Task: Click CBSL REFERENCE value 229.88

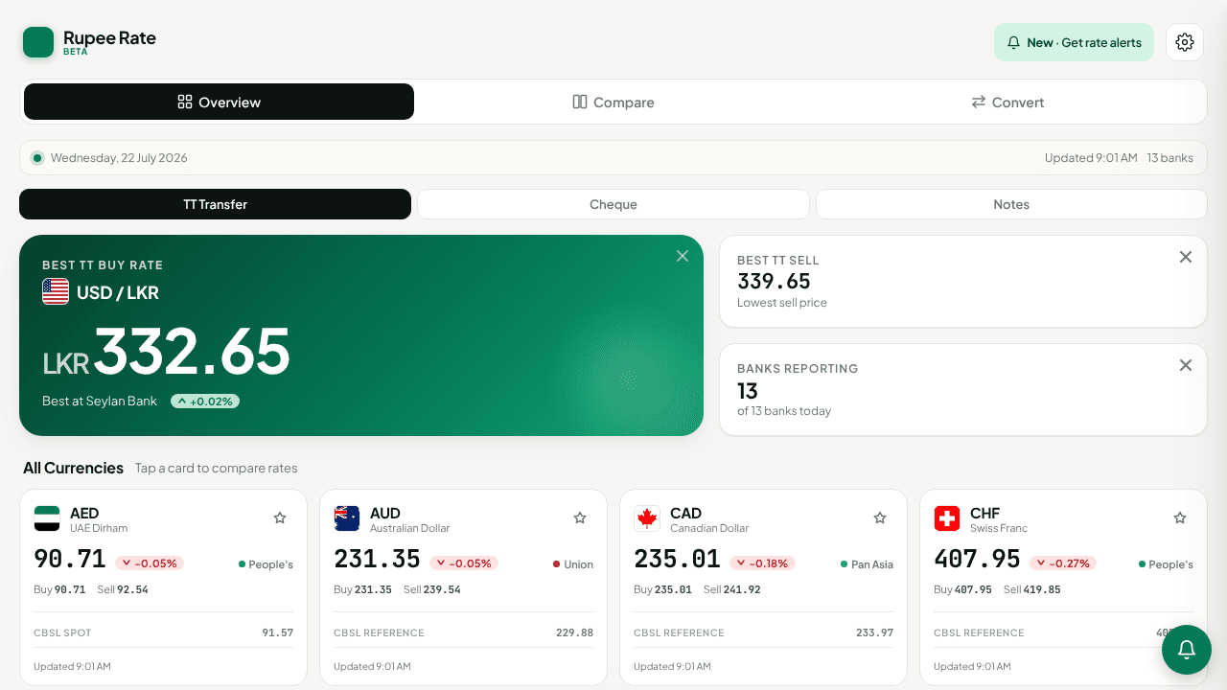Action: point(574,632)
